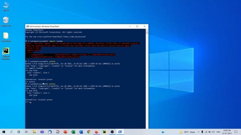Switch to OBS Studio on the taskbar
Screen dimensions: 241x135
click(112, 132)
